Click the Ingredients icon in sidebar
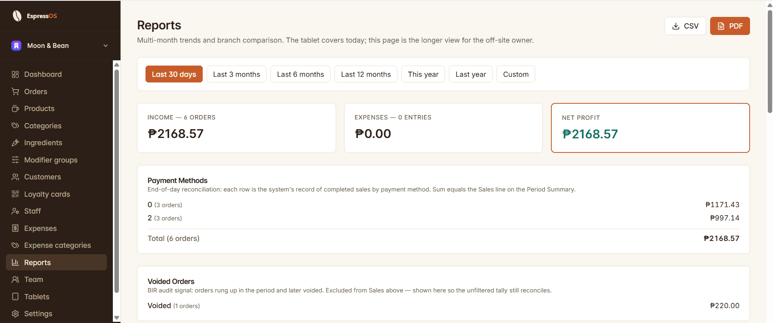The width and height of the screenshot is (773, 323). [x=15, y=143]
